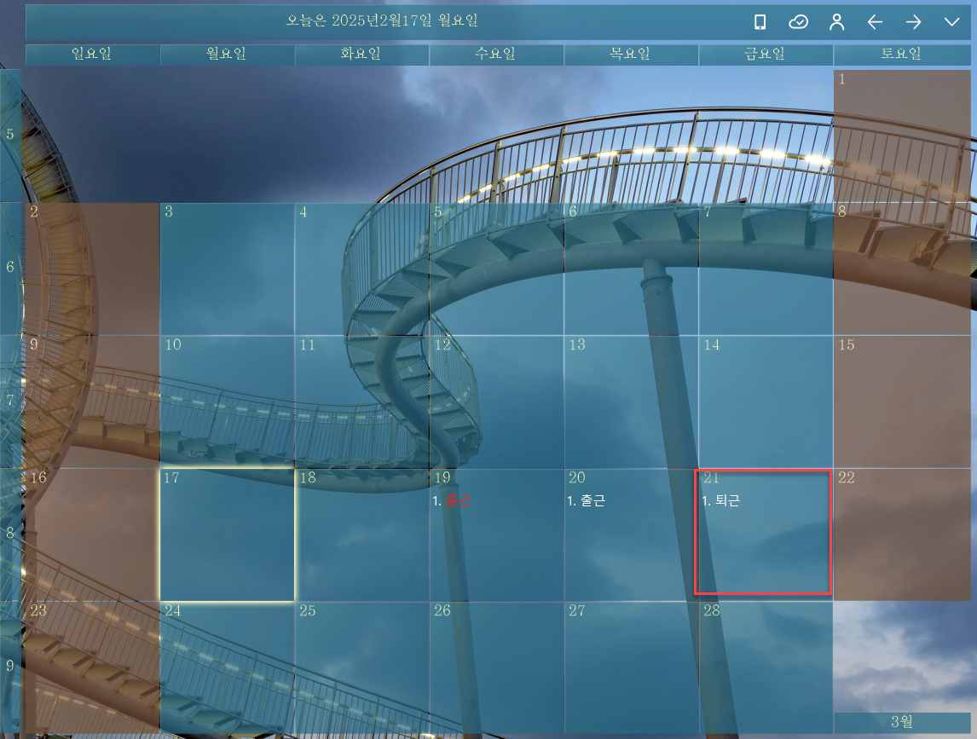Select the date cell for day 6
Screen dimensions: 977x739
click(x=631, y=268)
